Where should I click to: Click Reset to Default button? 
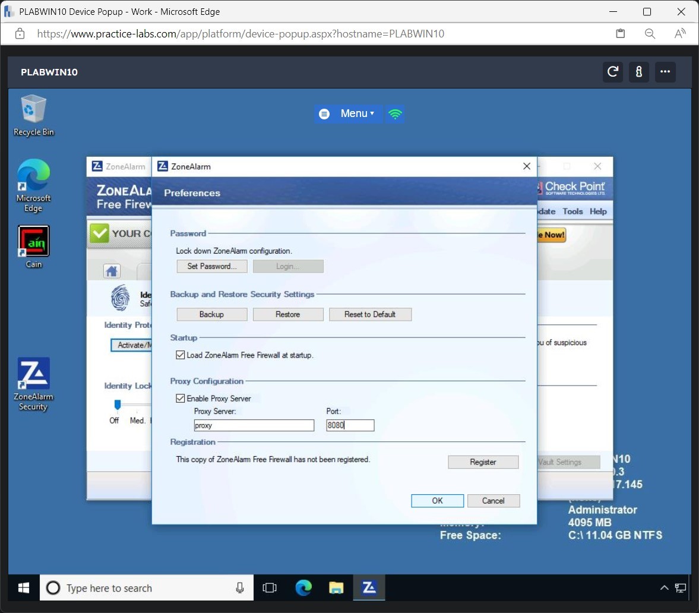coord(370,314)
